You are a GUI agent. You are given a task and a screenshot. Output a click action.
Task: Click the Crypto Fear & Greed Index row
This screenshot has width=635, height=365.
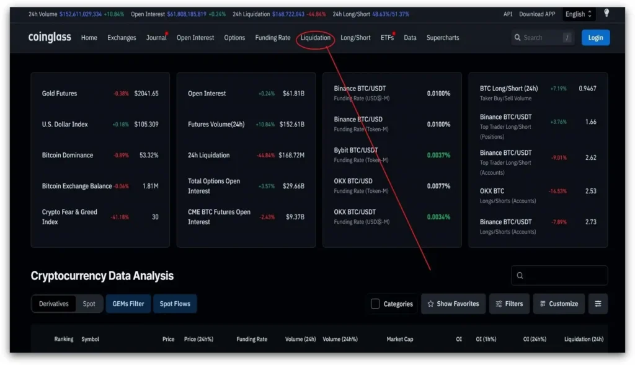100,217
